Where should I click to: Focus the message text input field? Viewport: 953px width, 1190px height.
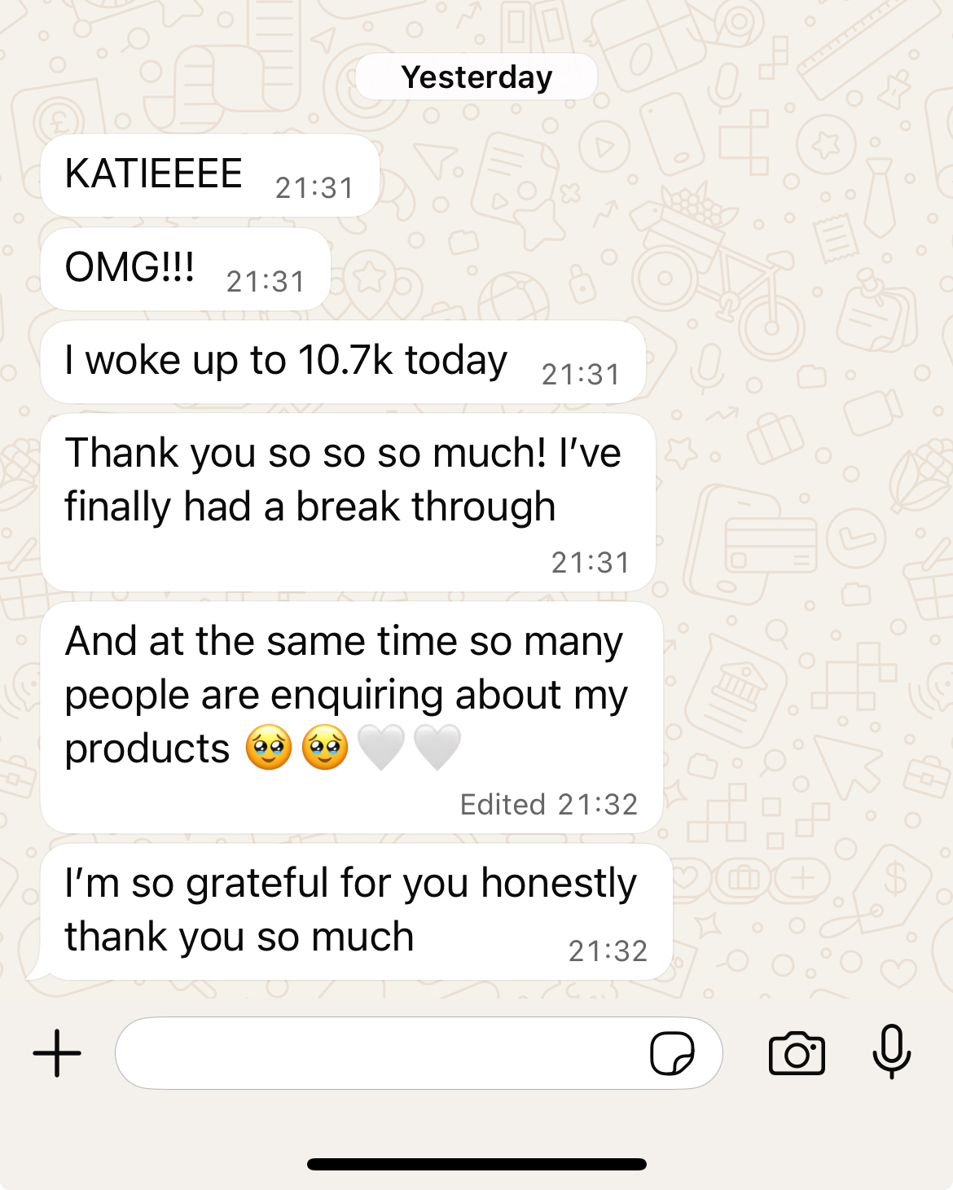tap(419, 1053)
